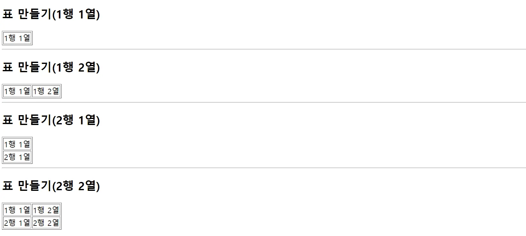This screenshot has height=236, width=526.
Task: Click '표 만들기' text of the 1행 1열 heading
Action: click(x=27, y=14)
